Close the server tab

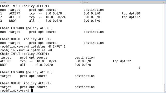point(81,2)
